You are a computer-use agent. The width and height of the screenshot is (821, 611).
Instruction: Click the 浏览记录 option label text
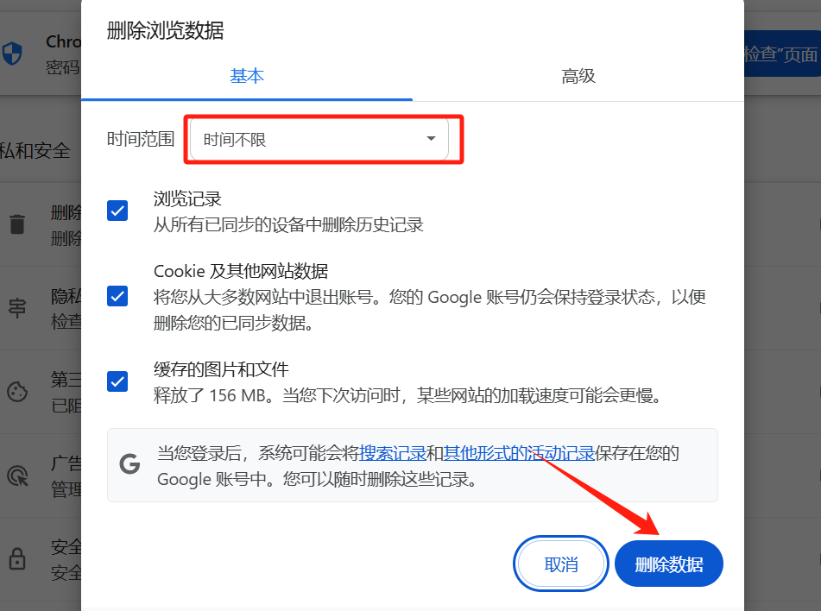(187, 199)
